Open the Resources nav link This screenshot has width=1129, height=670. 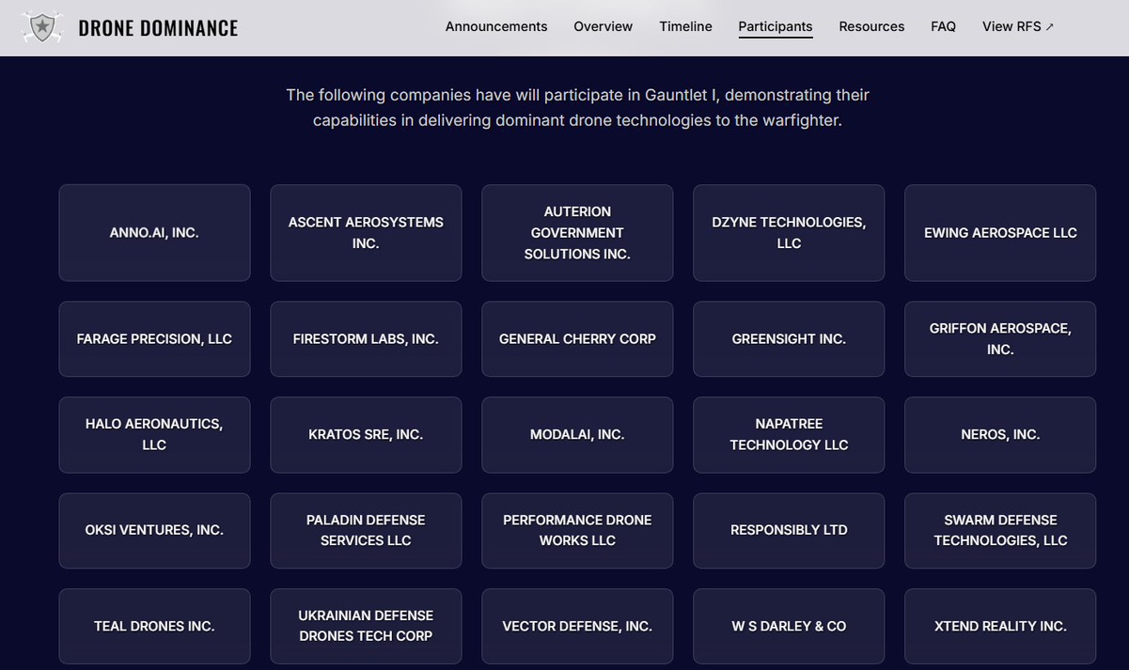[871, 26]
